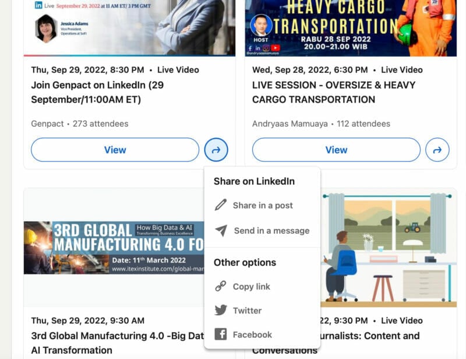Screen dimensions: 466x359
Task: Click 'Wed, Sep 28, 2022, 6:30 PM' date
Action: [310, 70]
